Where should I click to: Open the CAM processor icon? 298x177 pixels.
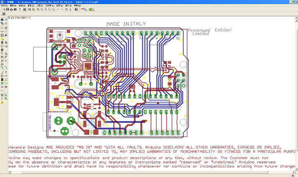point(15,9)
